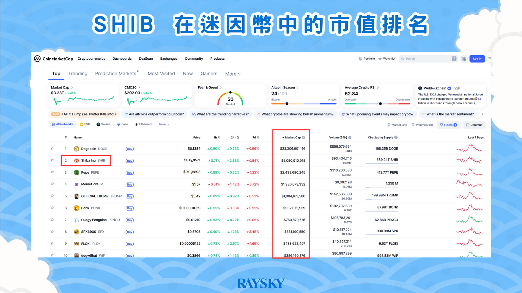The image size is (522, 293).
Task: Switch to Prediction Markets tab
Action: (116, 74)
